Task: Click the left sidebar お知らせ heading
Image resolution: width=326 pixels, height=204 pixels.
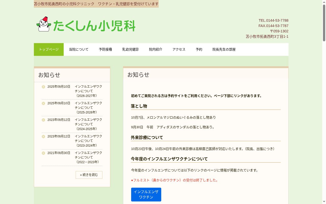Action: 49,75
